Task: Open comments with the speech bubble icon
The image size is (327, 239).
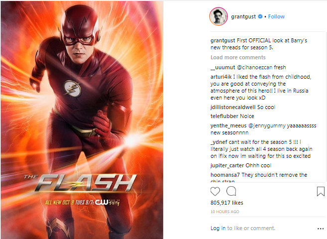Action: pyautogui.click(x=231, y=191)
